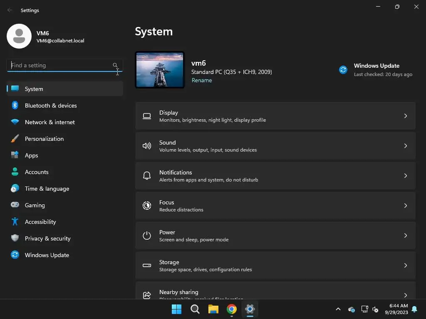The height and width of the screenshot is (319, 426).
Task: Expand Power settings chevron
Action: click(x=405, y=236)
